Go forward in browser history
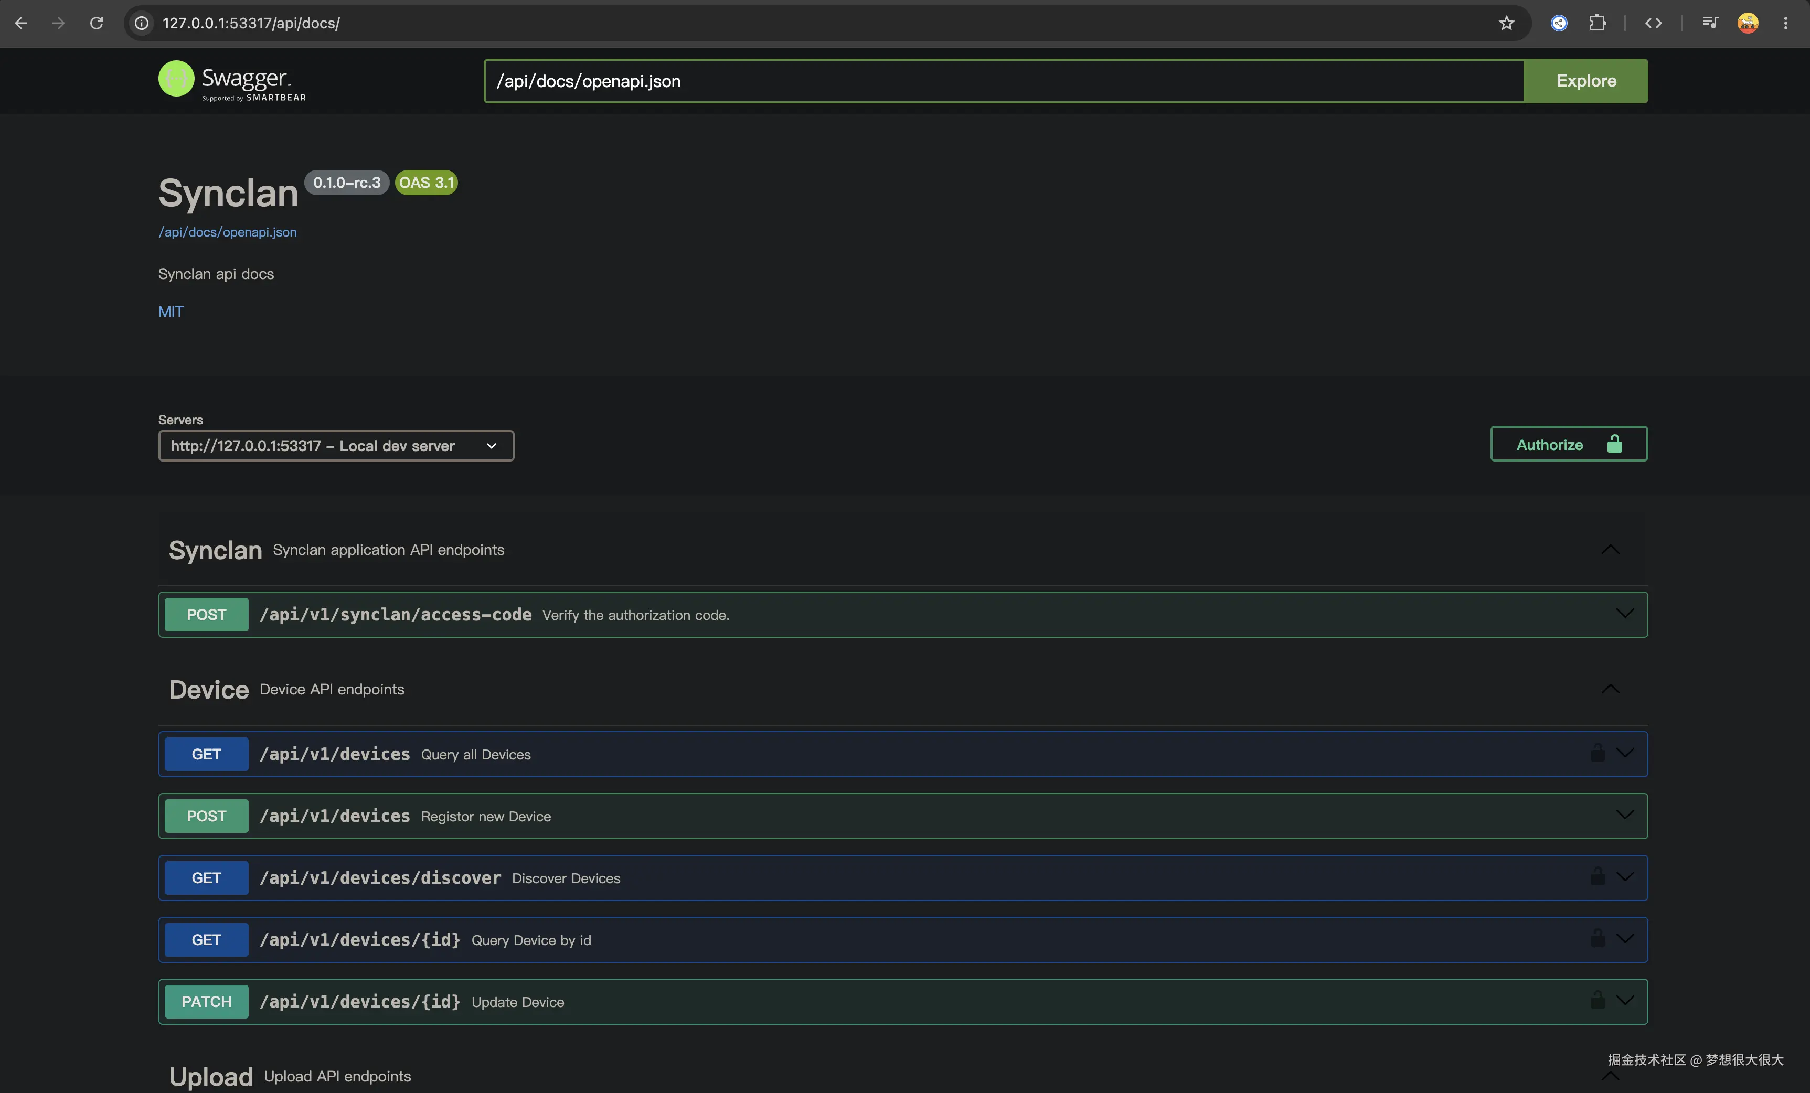 pos(59,23)
